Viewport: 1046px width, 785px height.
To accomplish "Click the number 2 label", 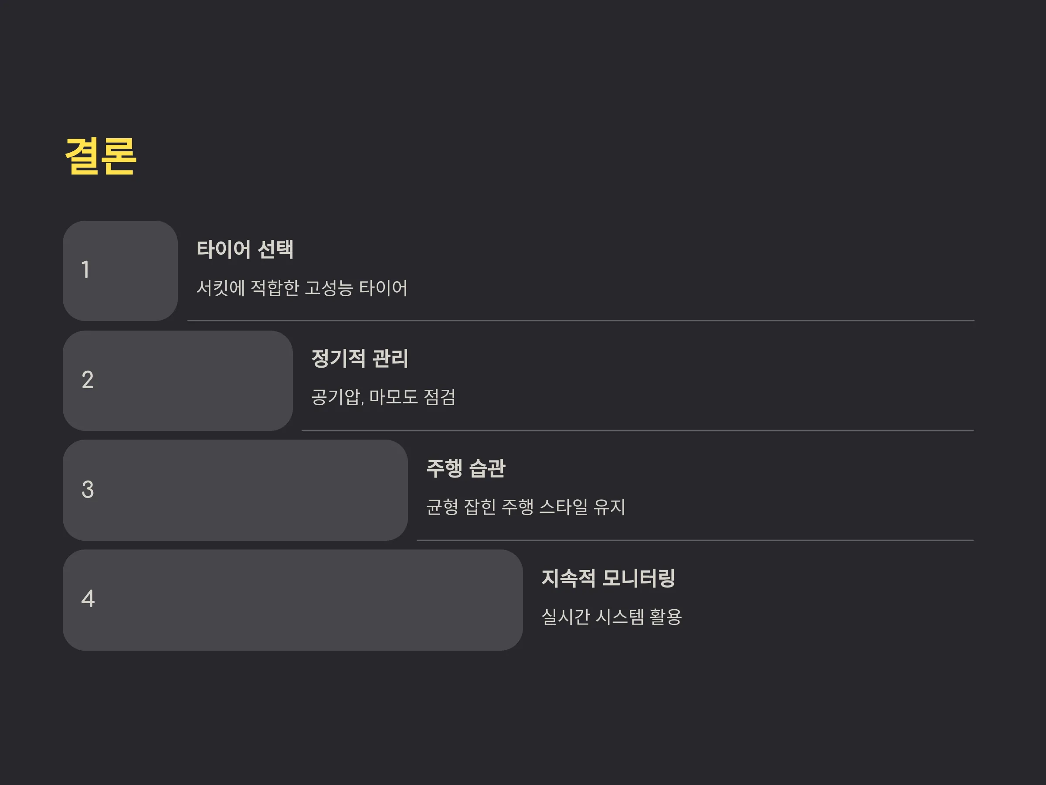I will tap(88, 380).
